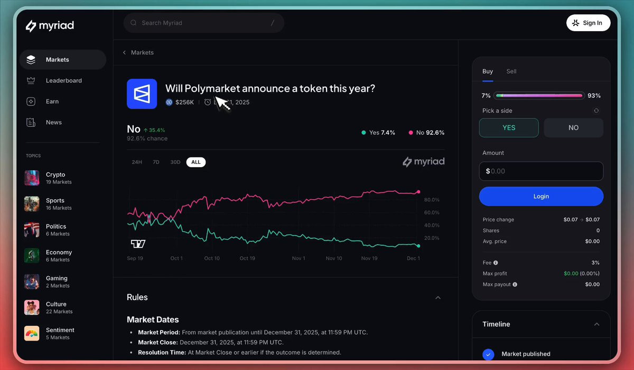Open the Sentiment 5 Markets link
634x370 pixels.
click(60, 333)
